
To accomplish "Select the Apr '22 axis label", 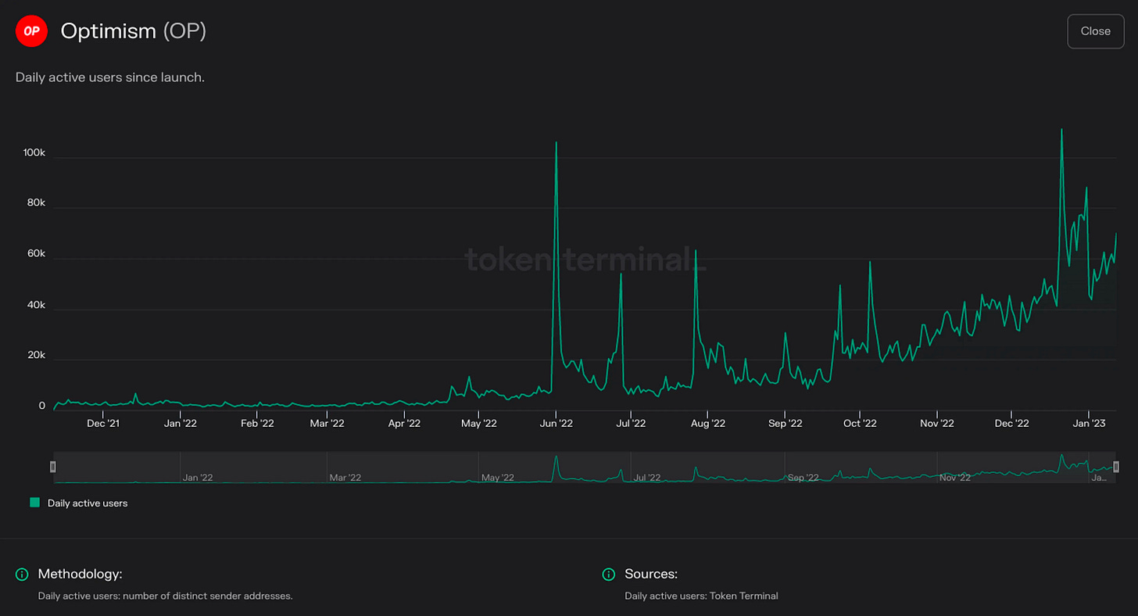I will coord(404,424).
